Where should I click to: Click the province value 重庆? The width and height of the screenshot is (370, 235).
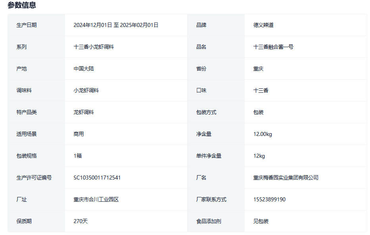[259, 69]
